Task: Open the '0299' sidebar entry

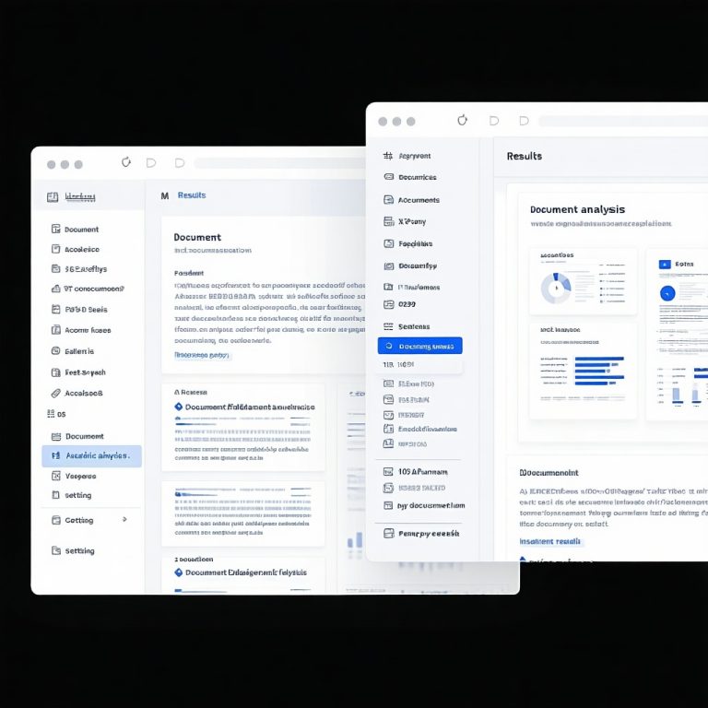Action: [407, 304]
